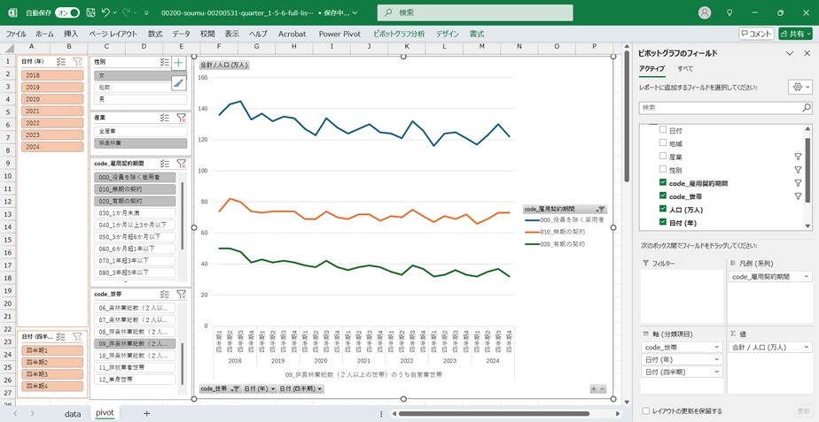Add a new sheet with plus icon
This screenshot has width=819, height=422.
(146, 413)
